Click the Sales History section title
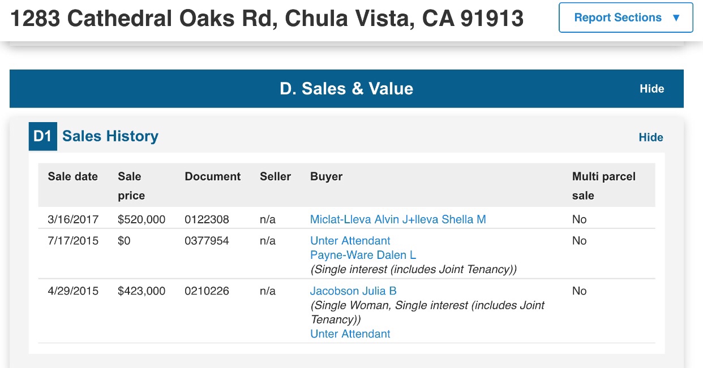 click(x=110, y=136)
